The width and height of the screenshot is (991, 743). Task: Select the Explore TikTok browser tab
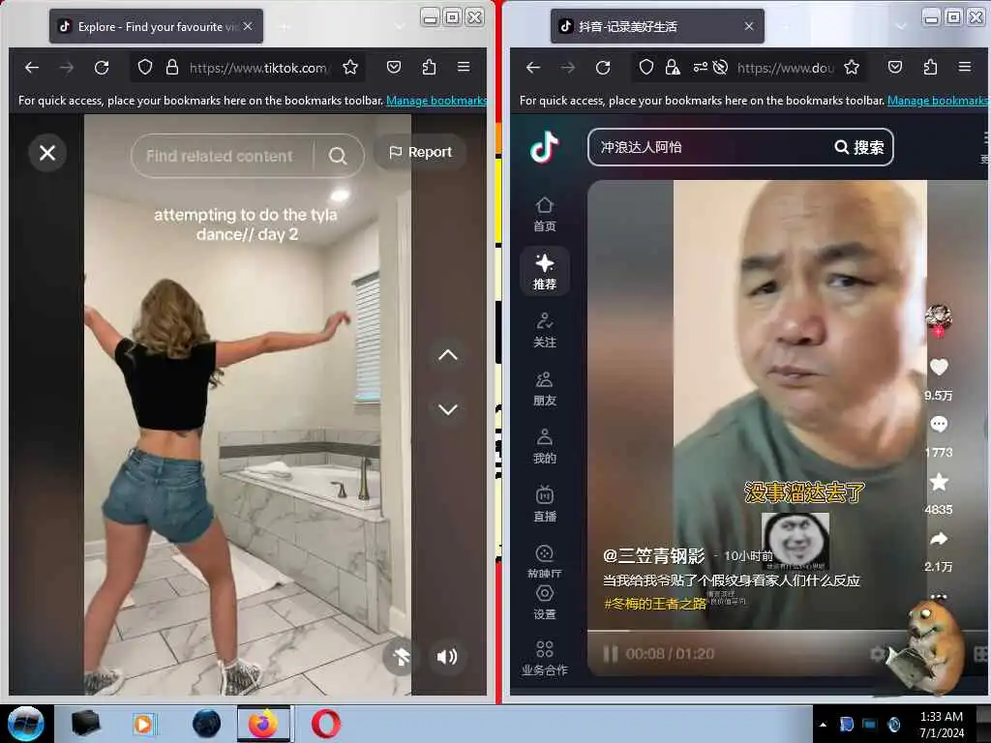pyautogui.click(x=156, y=26)
